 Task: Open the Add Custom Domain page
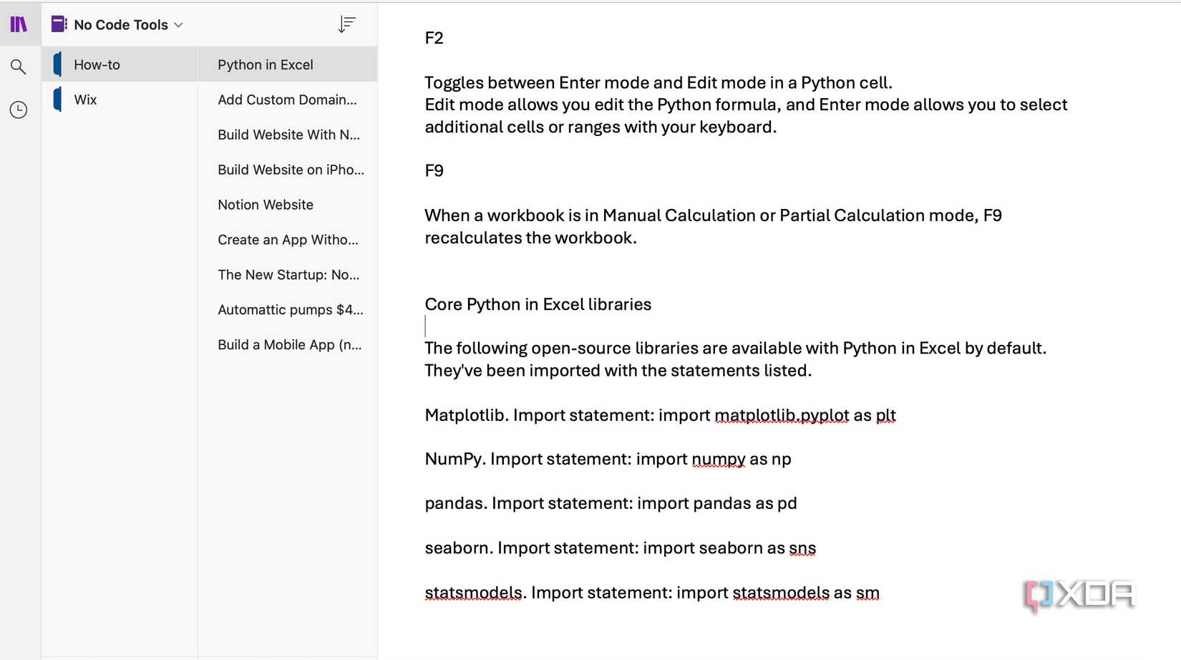click(x=287, y=100)
